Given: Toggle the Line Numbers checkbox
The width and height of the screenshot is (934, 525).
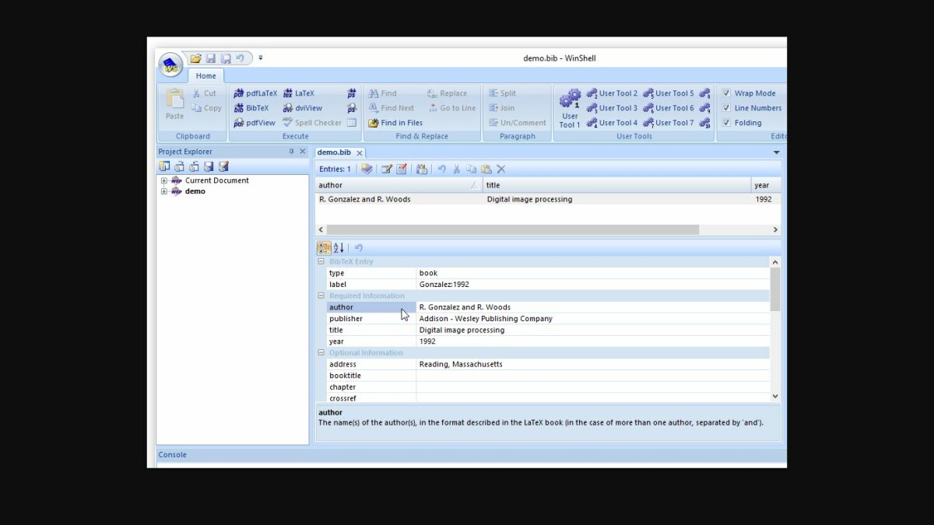Looking at the screenshot, I should coord(726,108).
